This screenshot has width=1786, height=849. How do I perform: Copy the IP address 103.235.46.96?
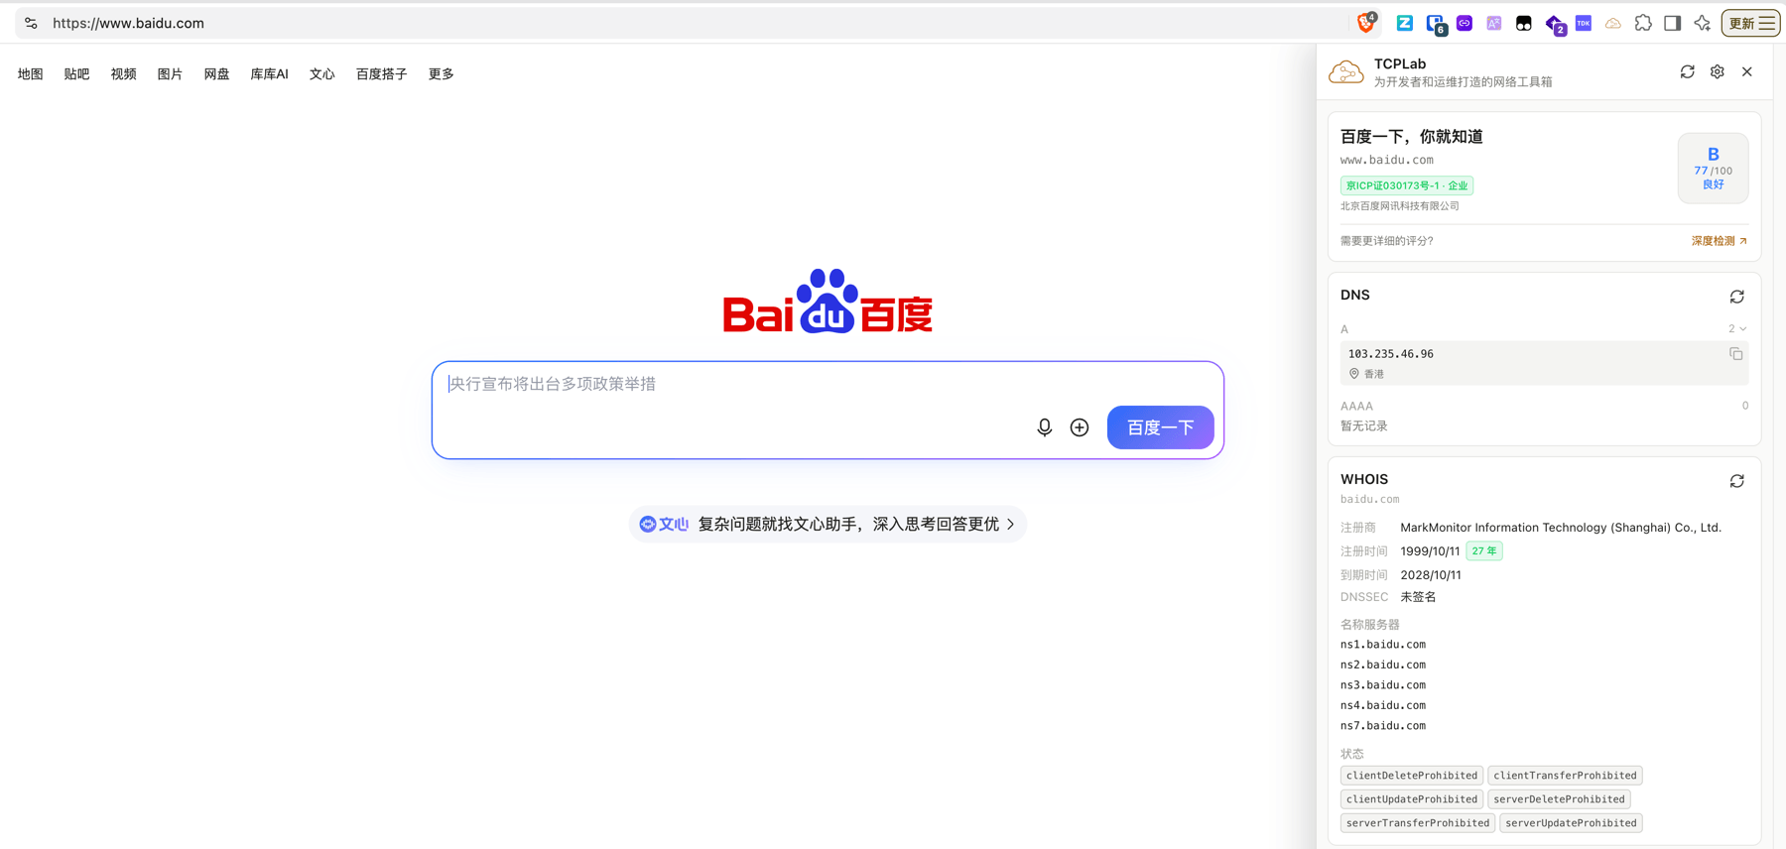tap(1735, 354)
